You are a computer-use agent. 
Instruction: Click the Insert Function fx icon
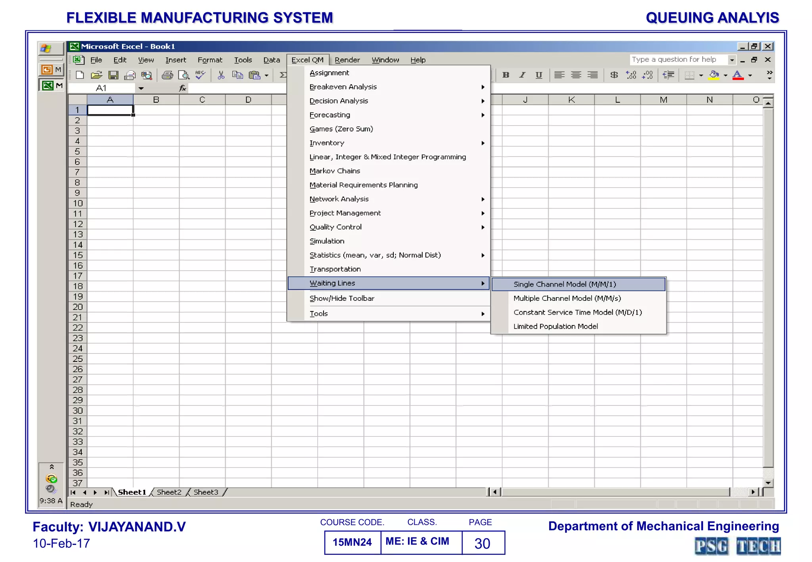[182, 88]
